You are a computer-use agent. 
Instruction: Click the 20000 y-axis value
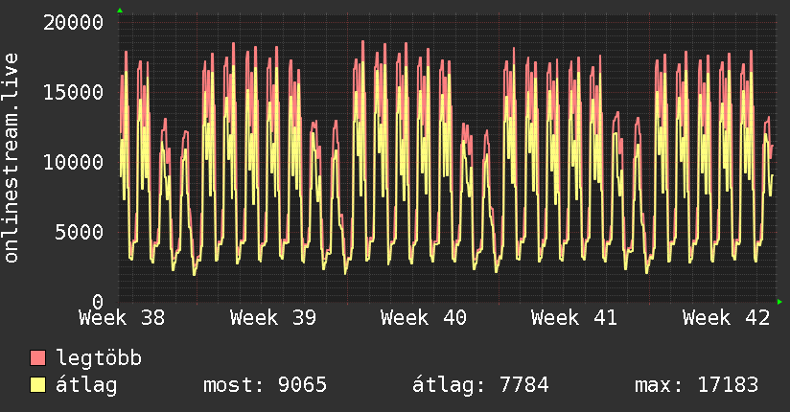pos(73,22)
